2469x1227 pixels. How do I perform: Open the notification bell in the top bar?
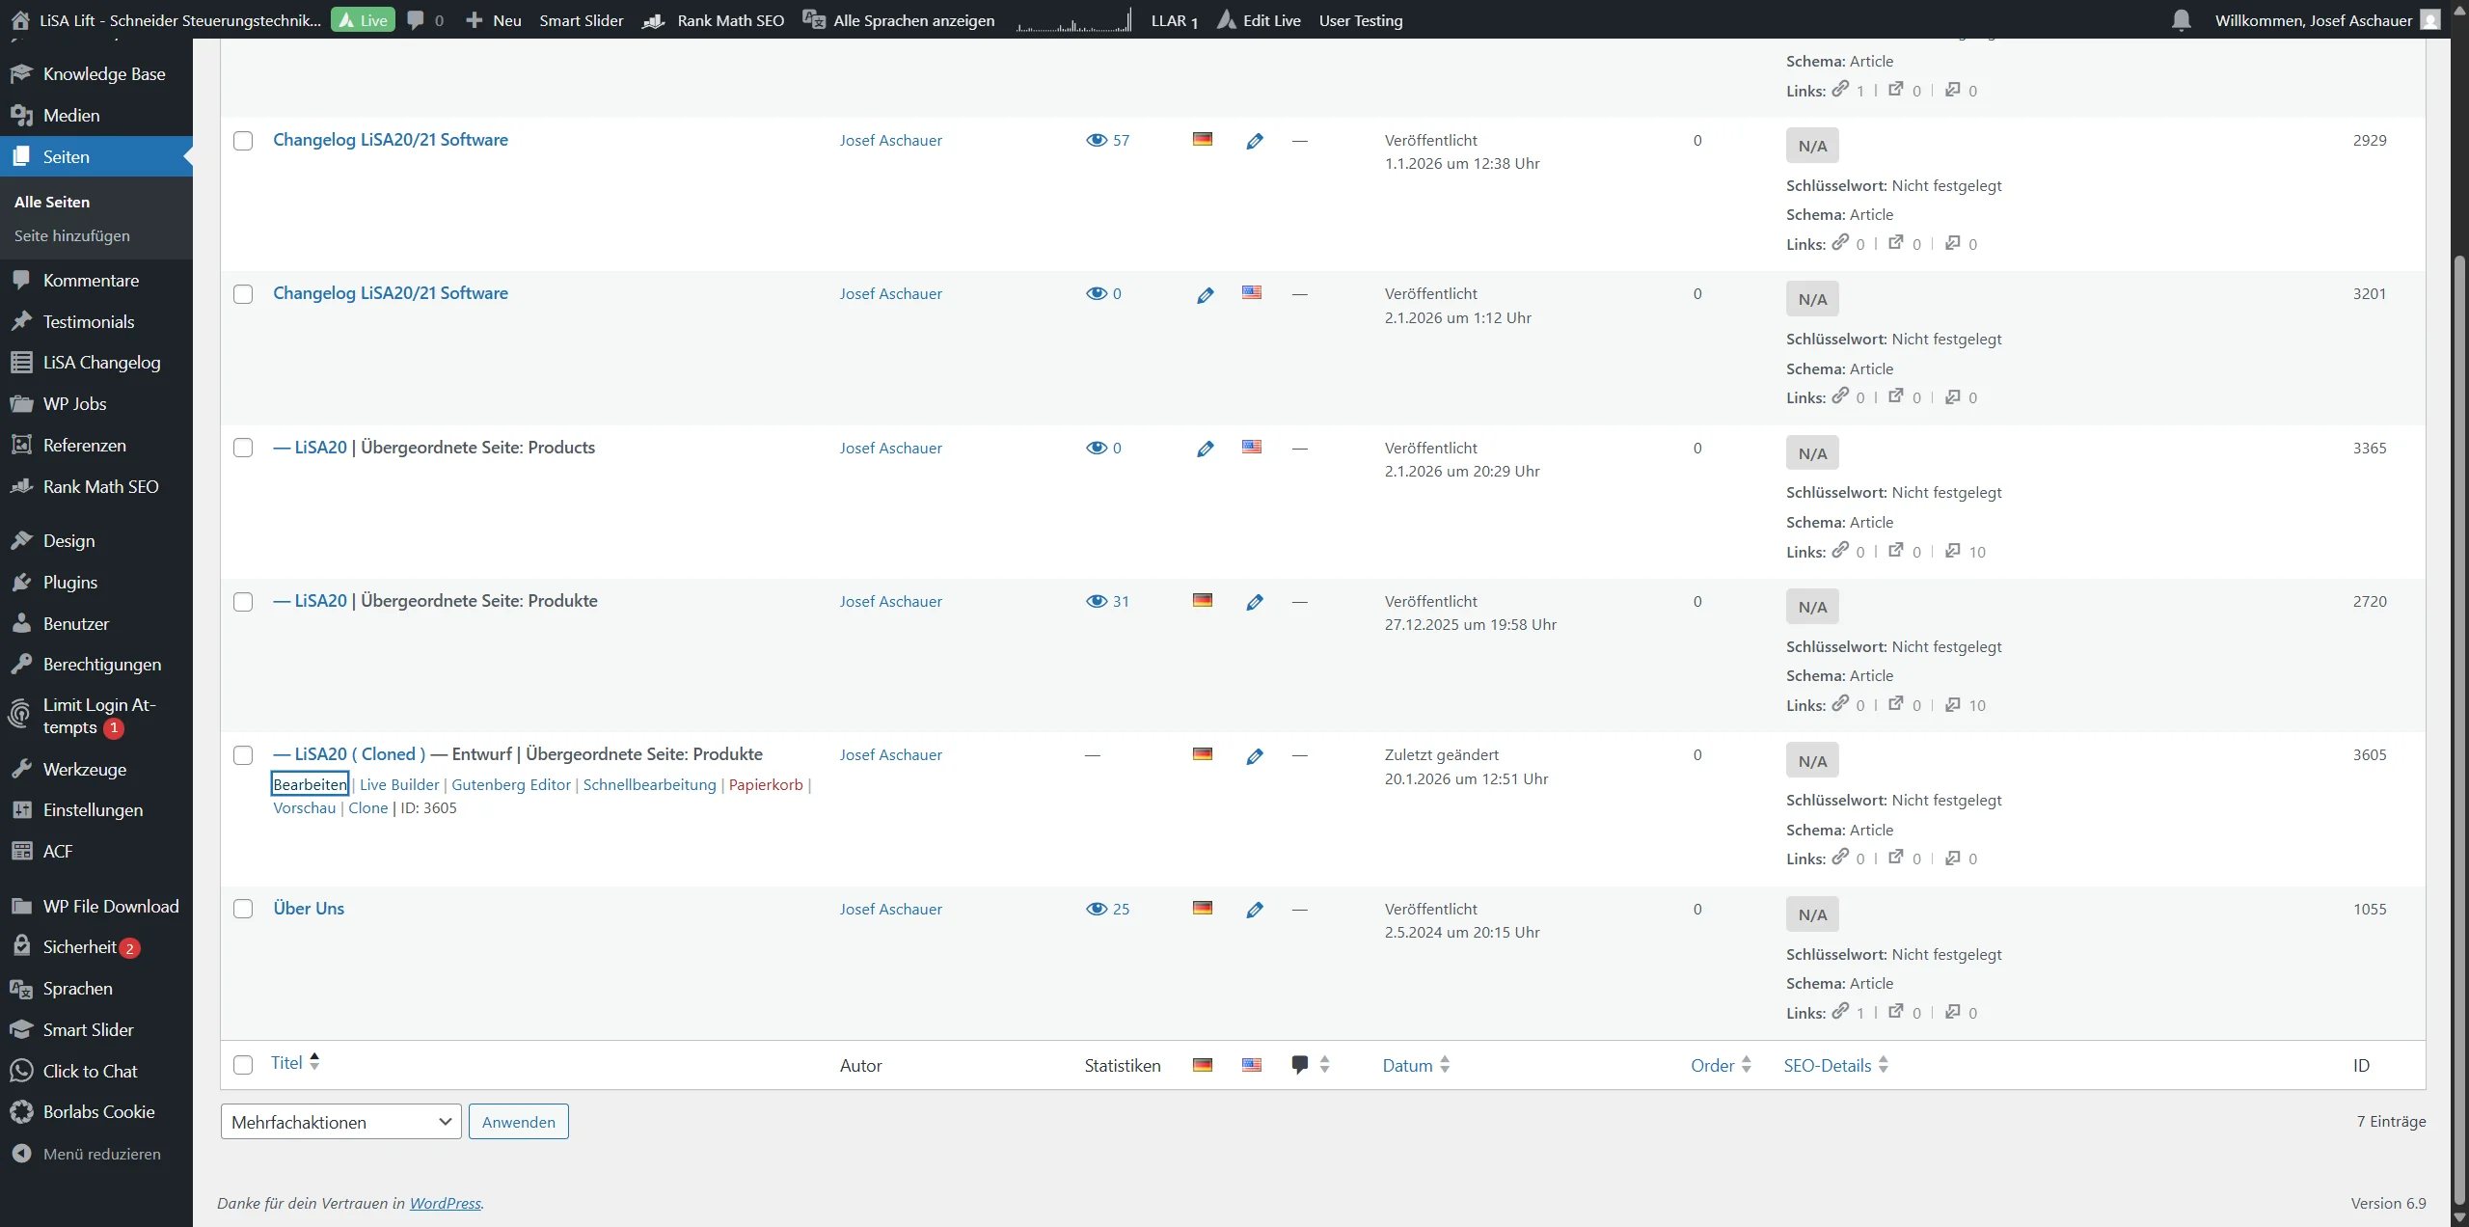coord(2181,20)
